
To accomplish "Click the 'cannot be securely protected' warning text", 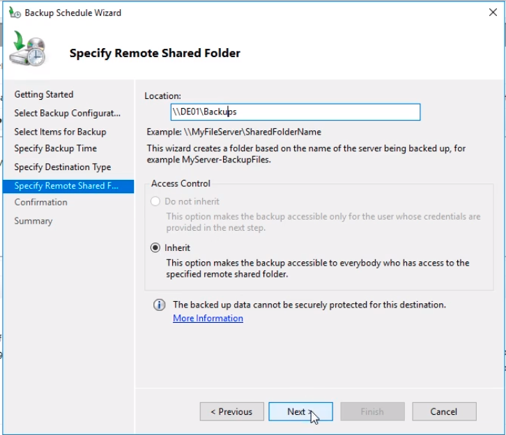I will click(x=309, y=305).
